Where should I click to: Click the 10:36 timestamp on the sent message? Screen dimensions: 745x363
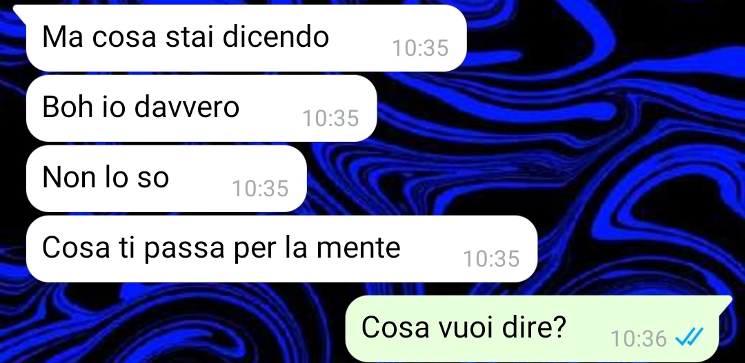[639, 339]
